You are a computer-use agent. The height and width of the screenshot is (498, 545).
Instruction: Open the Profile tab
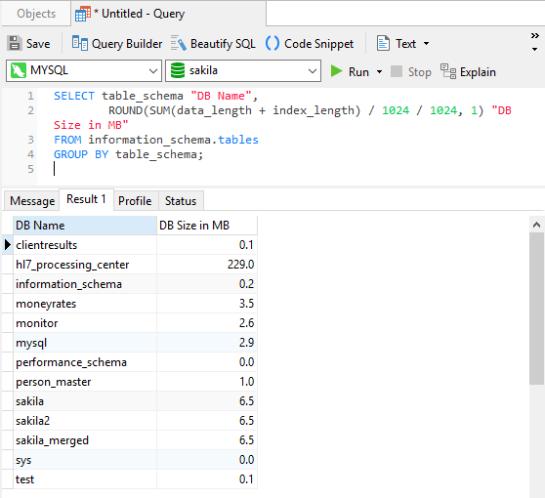pyautogui.click(x=135, y=201)
